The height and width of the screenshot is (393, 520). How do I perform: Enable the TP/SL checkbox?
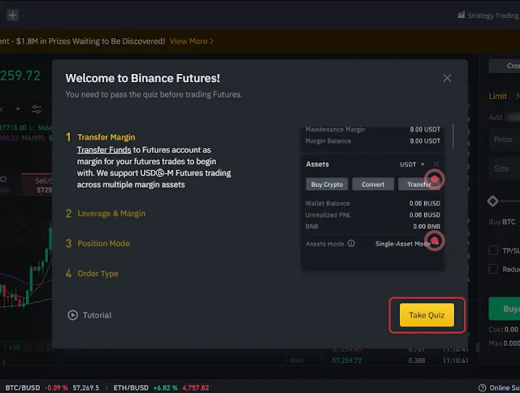point(493,250)
